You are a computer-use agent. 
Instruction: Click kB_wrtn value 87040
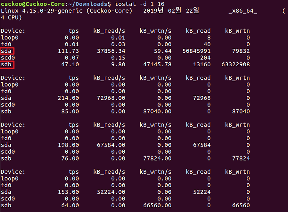[x=241, y=111]
